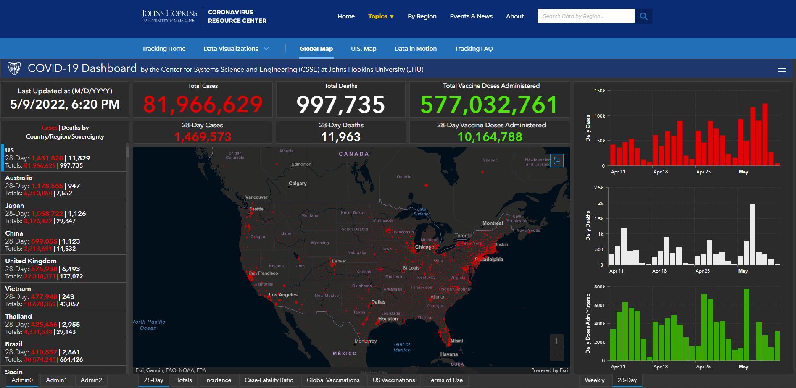Screen dimensions: 796x388
Task: Select the Incidence map tab
Action: click(218, 380)
